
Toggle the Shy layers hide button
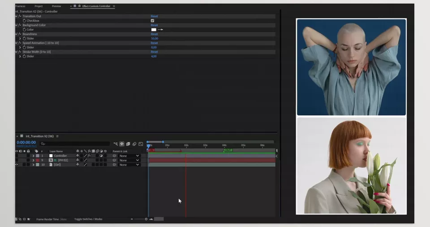tap(122, 144)
